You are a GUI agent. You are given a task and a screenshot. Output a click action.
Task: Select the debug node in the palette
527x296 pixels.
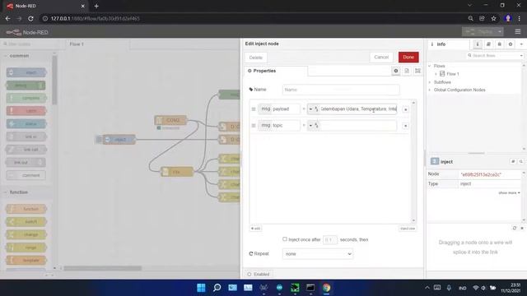(26, 86)
